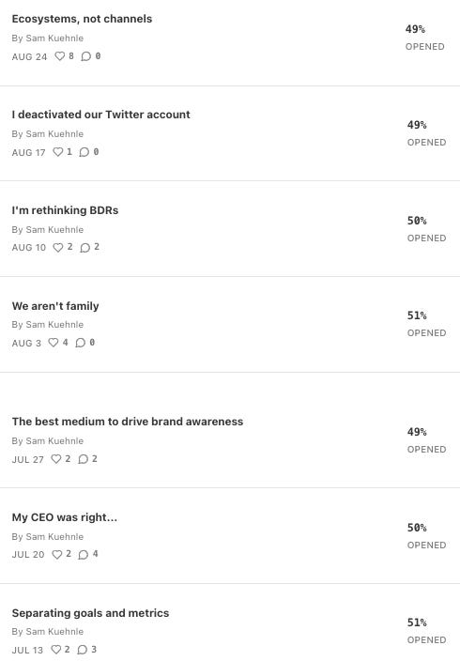Open The best medium to drive brand awareness
The height and width of the screenshot is (661, 460).
tap(128, 422)
